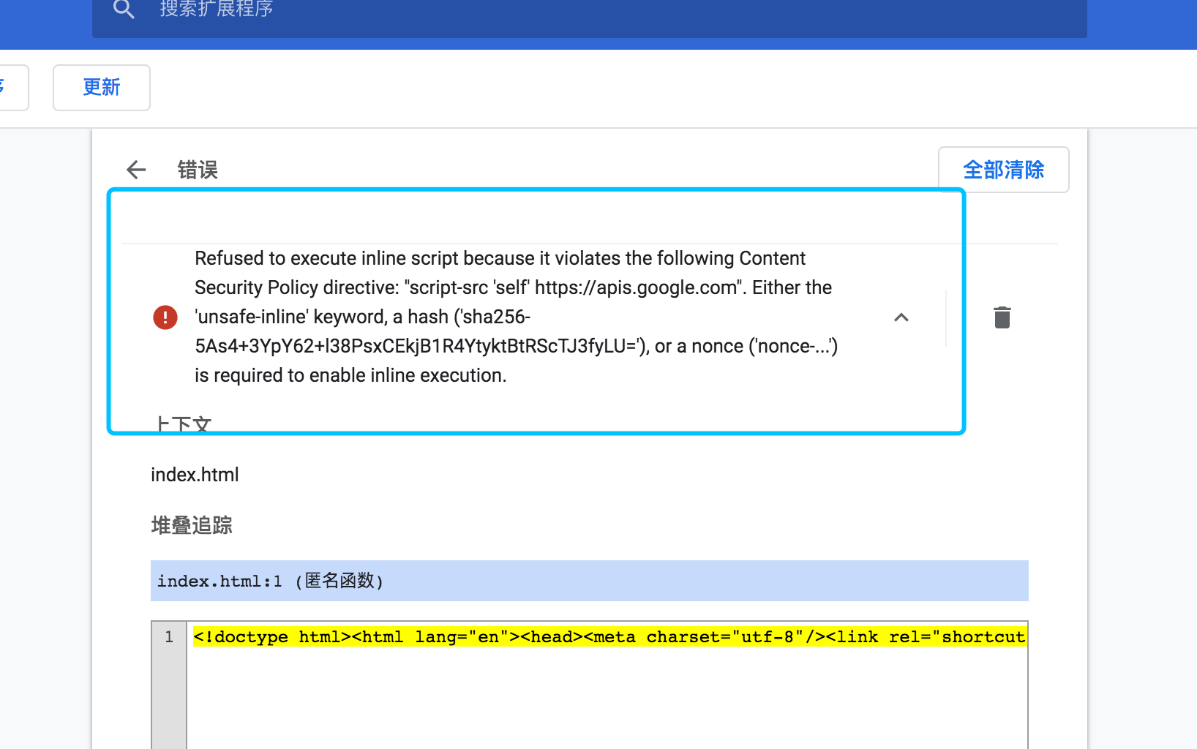1197x749 pixels.
Task: Click the yellow highlighted code on line 1
Action: pos(585,636)
